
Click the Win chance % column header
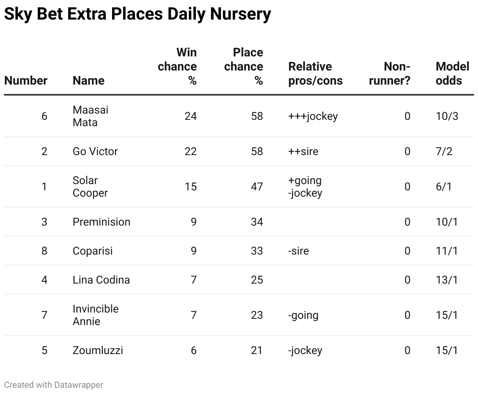[177, 67]
